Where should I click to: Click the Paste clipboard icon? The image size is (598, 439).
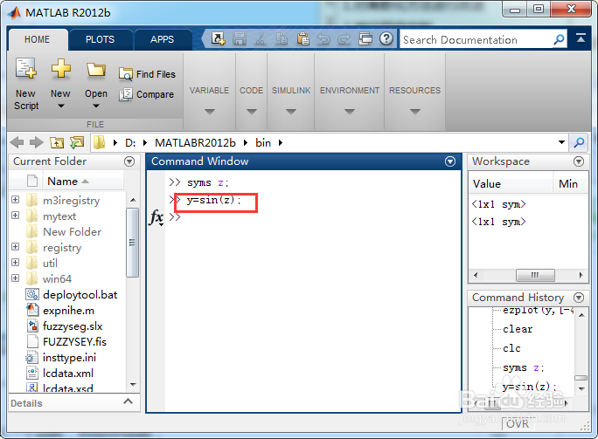(303, 38)
